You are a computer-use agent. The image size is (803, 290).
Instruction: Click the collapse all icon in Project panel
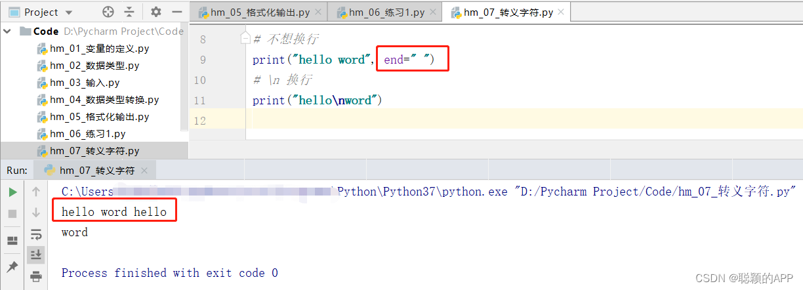point(129,12)
